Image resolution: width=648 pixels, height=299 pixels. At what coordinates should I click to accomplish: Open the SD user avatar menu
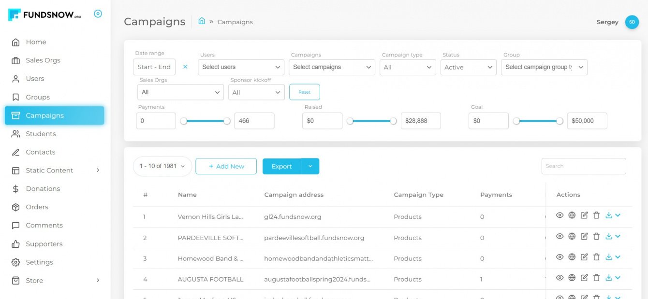click(632, 22)
